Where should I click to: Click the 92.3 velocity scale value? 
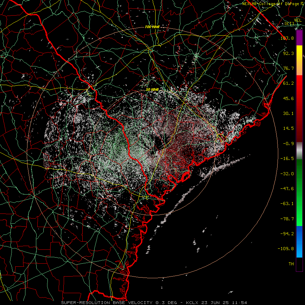(288, 53)
